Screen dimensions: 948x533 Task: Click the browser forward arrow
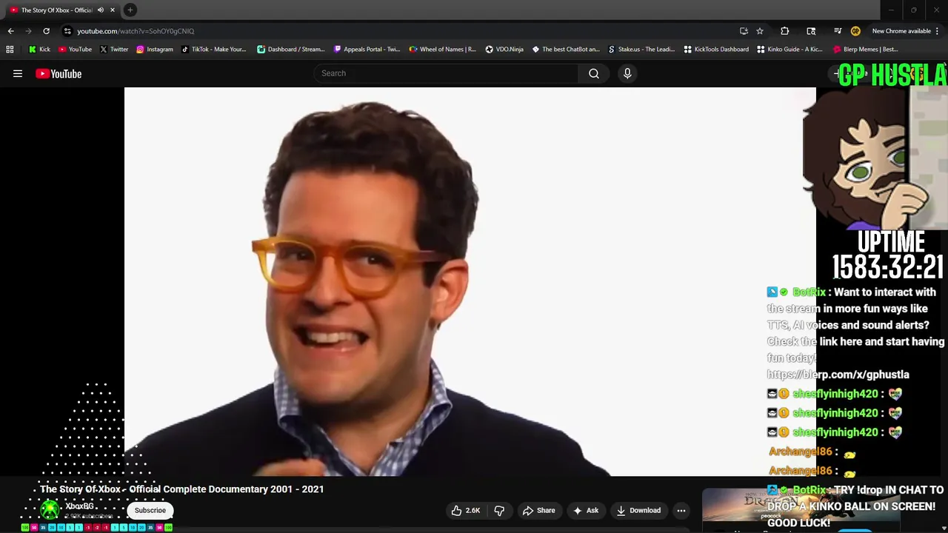click(x=28, y=31)
